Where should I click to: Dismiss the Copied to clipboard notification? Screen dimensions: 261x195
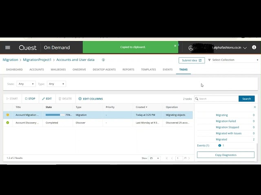[175, 45]
